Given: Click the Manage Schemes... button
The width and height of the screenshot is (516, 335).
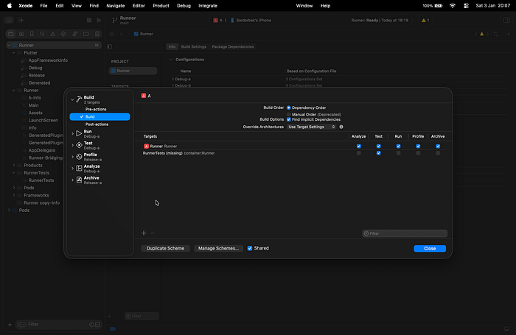Looking at the screenshot, I should [x=218, y=249].
